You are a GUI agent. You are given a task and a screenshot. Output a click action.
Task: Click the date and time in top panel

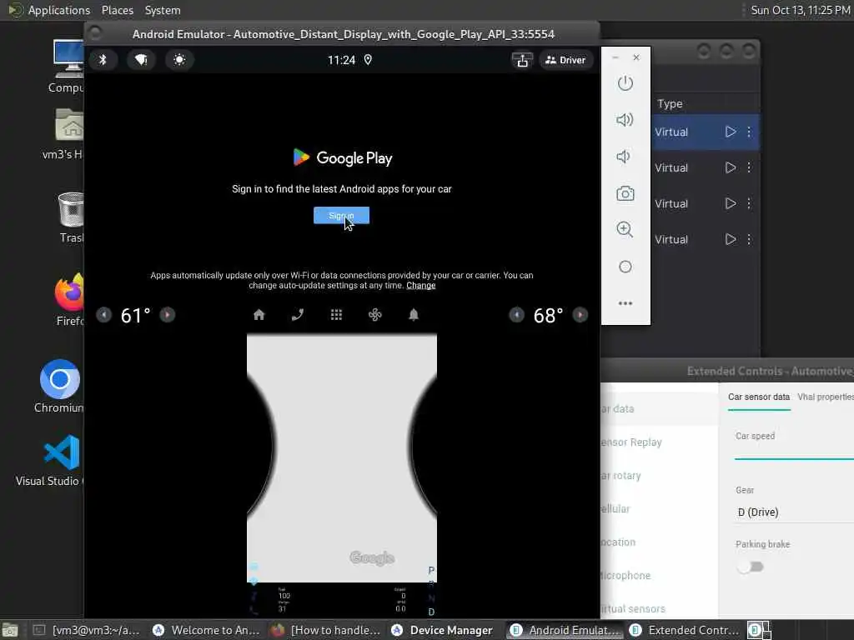tap(800, 10)
